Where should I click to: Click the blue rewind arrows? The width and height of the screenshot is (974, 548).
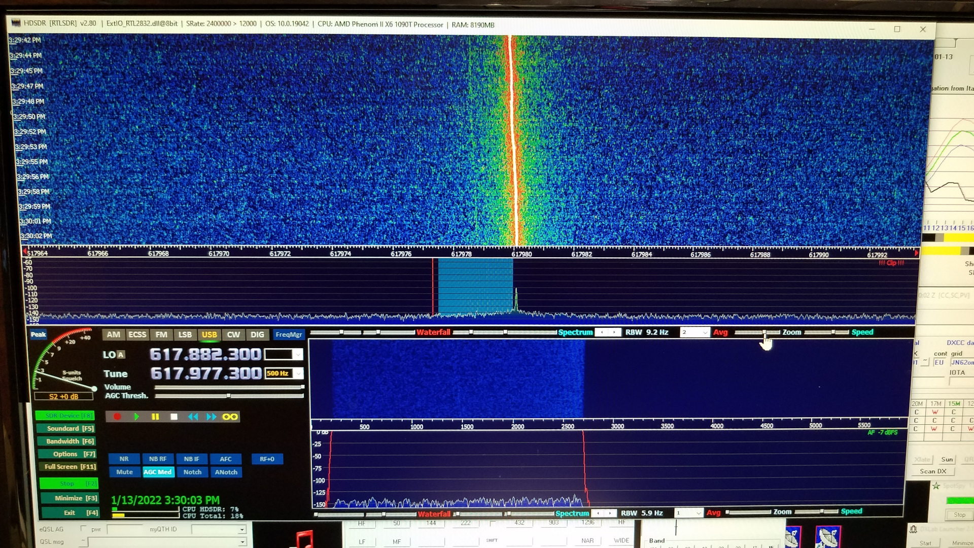(193, 417)
